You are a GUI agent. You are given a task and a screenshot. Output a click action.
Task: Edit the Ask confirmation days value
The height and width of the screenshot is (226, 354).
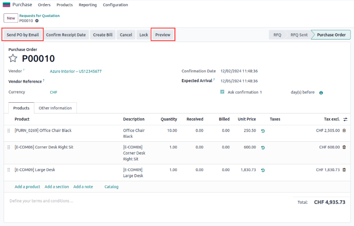pyautogui.click(x=261, y=92)
